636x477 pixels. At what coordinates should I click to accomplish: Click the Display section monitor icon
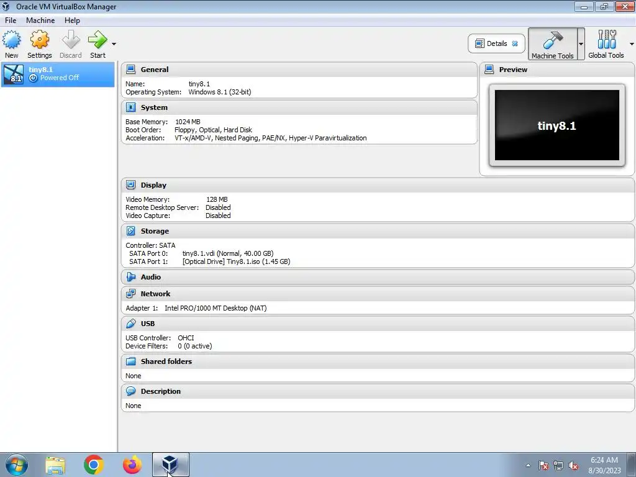(130, 185)
